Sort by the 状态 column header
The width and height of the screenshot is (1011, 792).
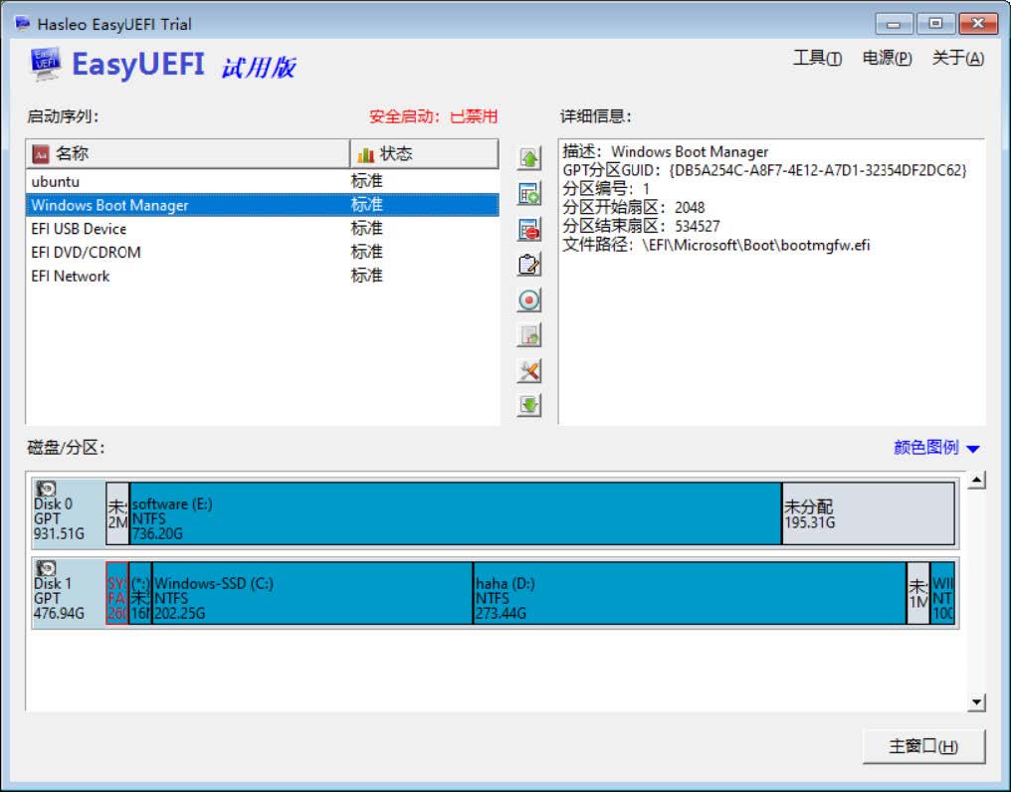click(424, 153)
